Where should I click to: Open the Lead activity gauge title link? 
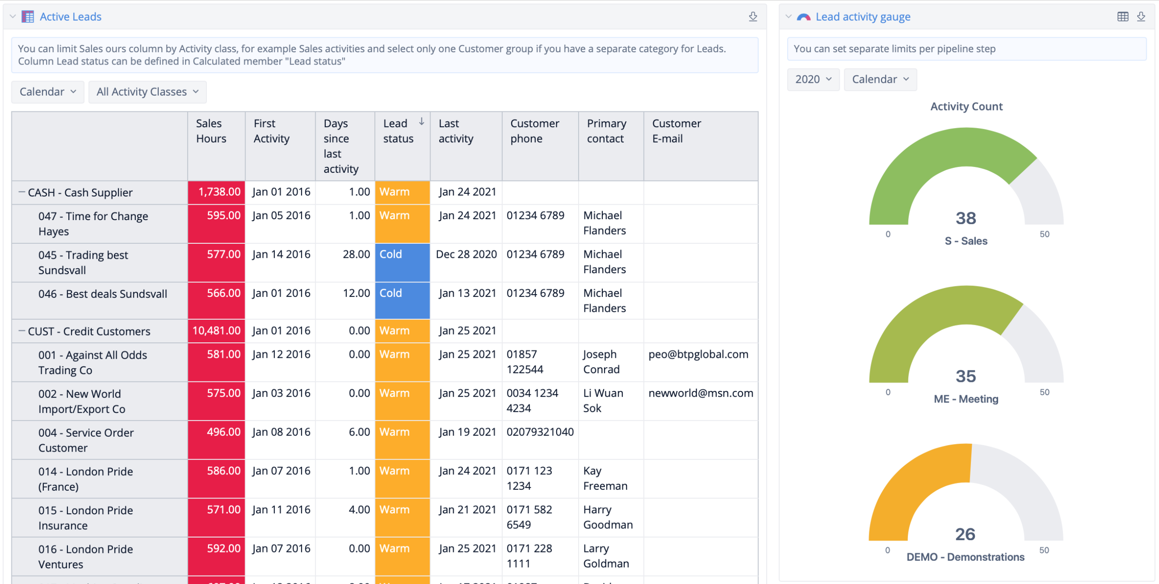point(863,17)
